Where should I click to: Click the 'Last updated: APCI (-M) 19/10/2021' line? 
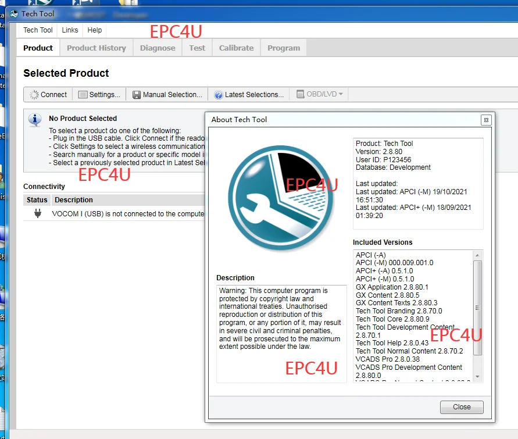click(411, 196)
